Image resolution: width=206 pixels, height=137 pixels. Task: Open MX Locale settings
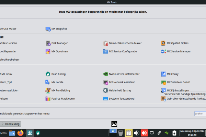[x=57, y=82]
